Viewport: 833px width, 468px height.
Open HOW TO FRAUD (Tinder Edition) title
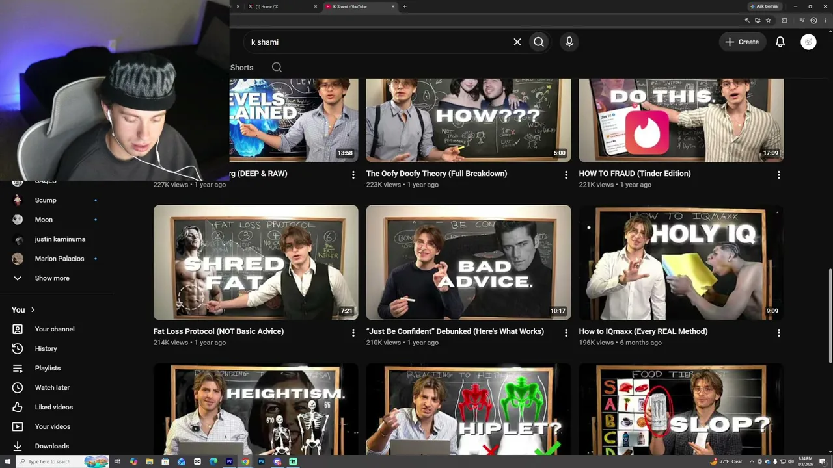635,174
